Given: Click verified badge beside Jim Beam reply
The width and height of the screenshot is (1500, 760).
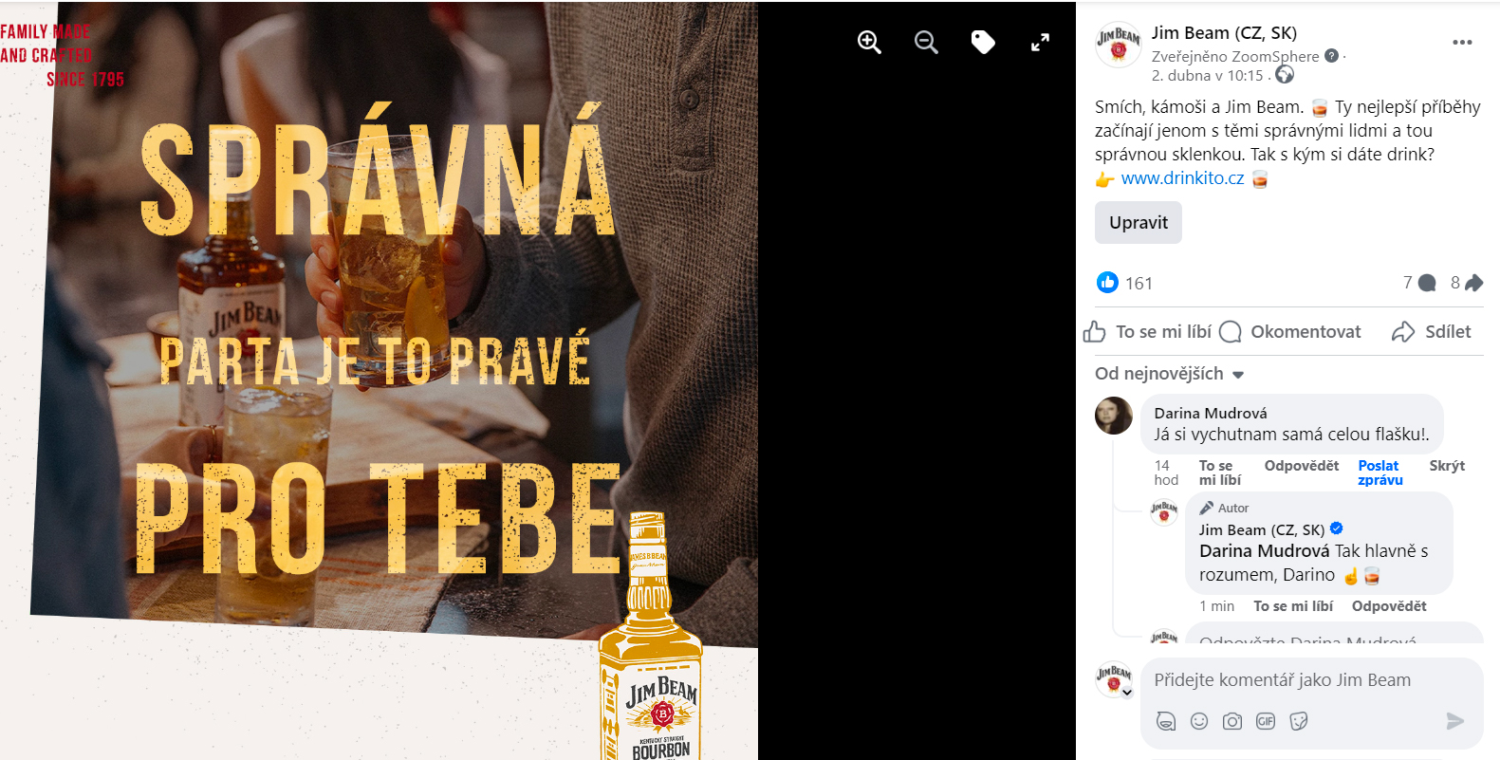Looking at the screenshot, I should pos(1336,528).
